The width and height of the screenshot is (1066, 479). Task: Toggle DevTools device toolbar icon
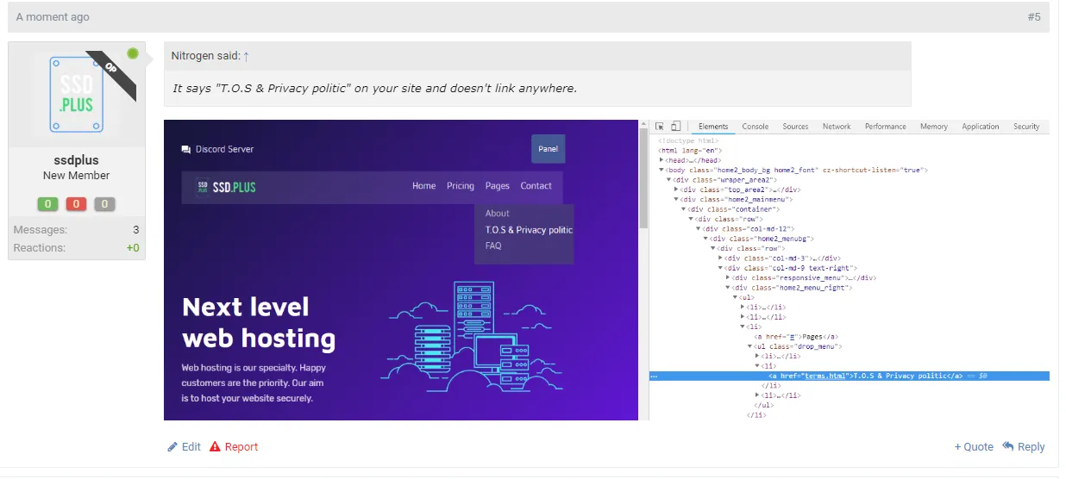(676, 126)
